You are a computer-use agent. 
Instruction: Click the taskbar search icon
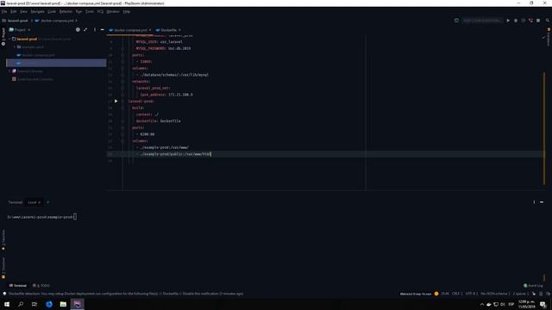[x=21, y=304]
